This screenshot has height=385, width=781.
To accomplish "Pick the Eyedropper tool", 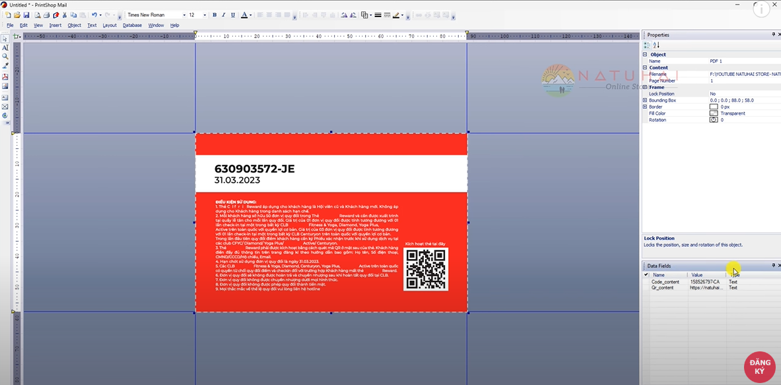I will coord(5,64).
